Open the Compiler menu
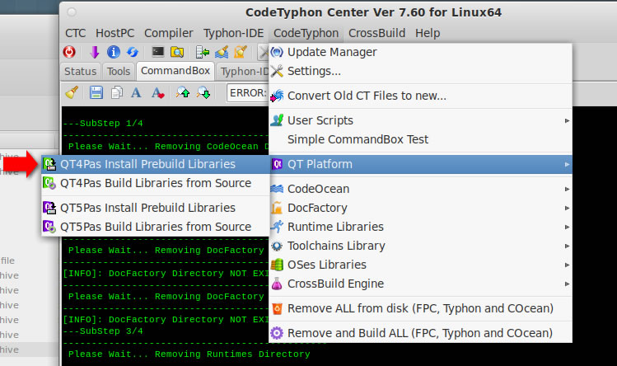Image resolution: width=617 pixels, height=366 pixels. pos(168,33)
